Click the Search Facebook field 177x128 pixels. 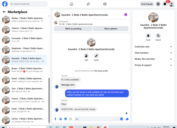(x=28, y=4)
